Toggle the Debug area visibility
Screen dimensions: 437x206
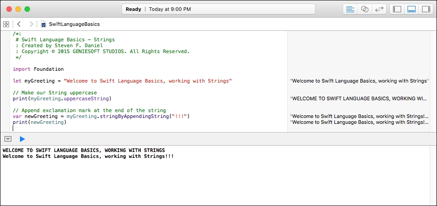[x=411, y=9]
